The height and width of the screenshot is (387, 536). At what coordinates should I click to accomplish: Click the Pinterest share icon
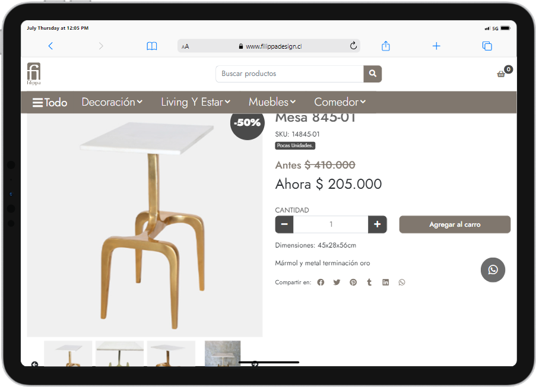pos(353,283)
